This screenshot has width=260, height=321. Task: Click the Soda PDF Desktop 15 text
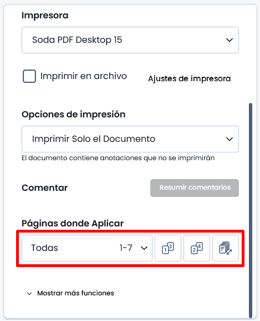pyautogui.click(x=77, y=40)
